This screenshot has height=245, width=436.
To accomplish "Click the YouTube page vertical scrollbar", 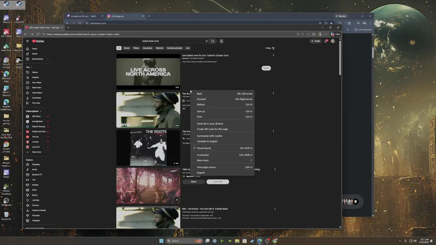I will [340, 58].
